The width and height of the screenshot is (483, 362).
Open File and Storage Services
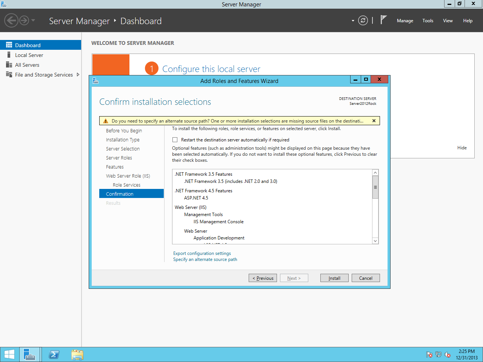point(44,75)
